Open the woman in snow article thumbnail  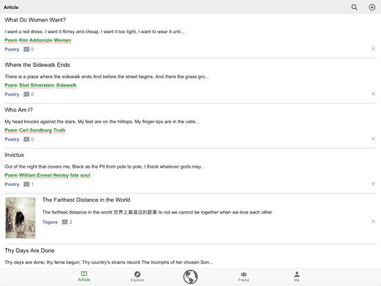coord(21,218)
